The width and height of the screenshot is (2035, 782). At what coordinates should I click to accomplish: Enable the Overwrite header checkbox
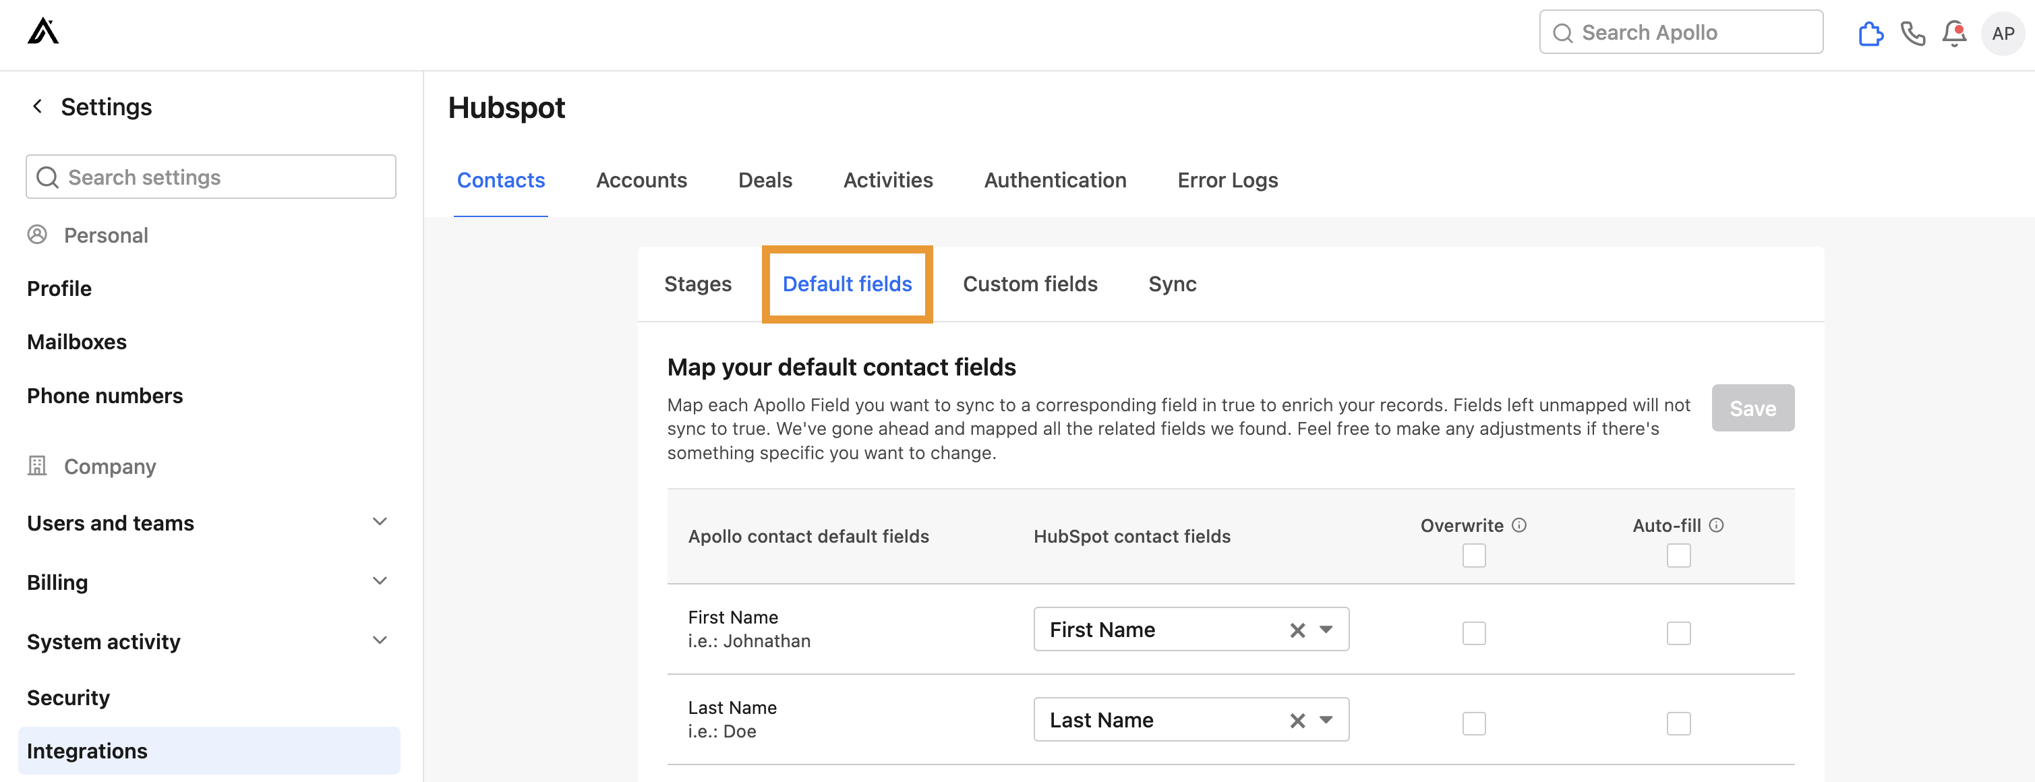click(1473, 555)
